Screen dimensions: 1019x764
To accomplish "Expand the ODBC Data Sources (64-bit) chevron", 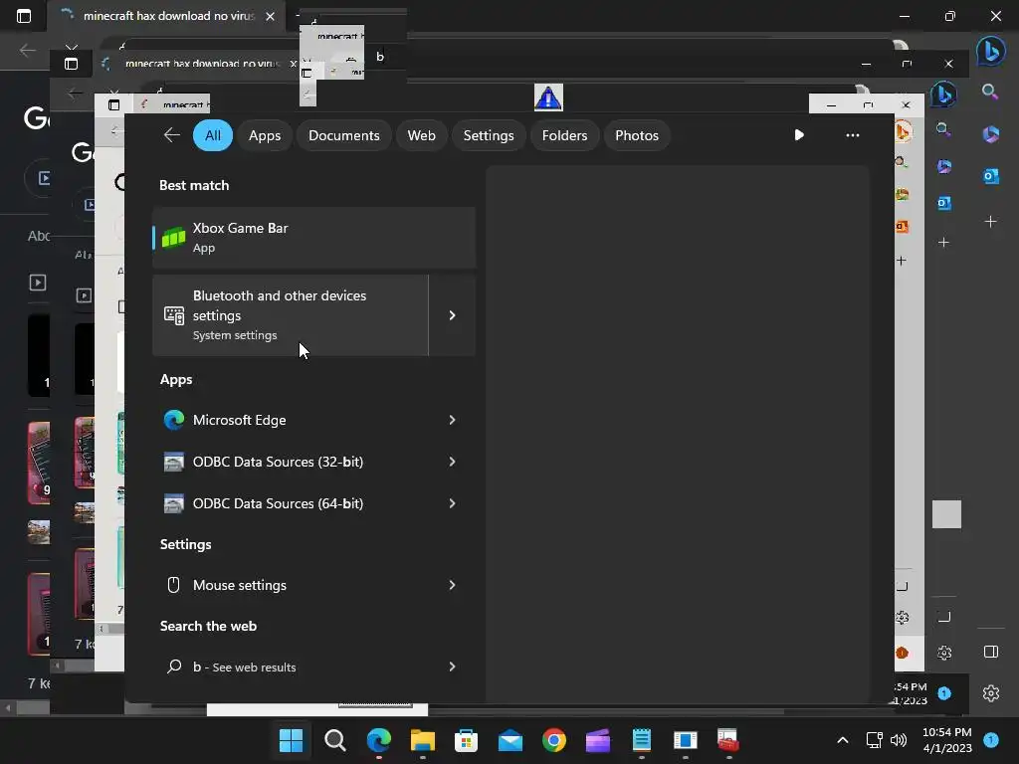I will click(x=453, y=503).
